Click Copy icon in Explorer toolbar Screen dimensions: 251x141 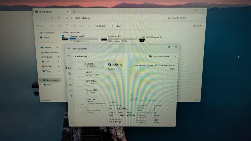click(60, 26)
